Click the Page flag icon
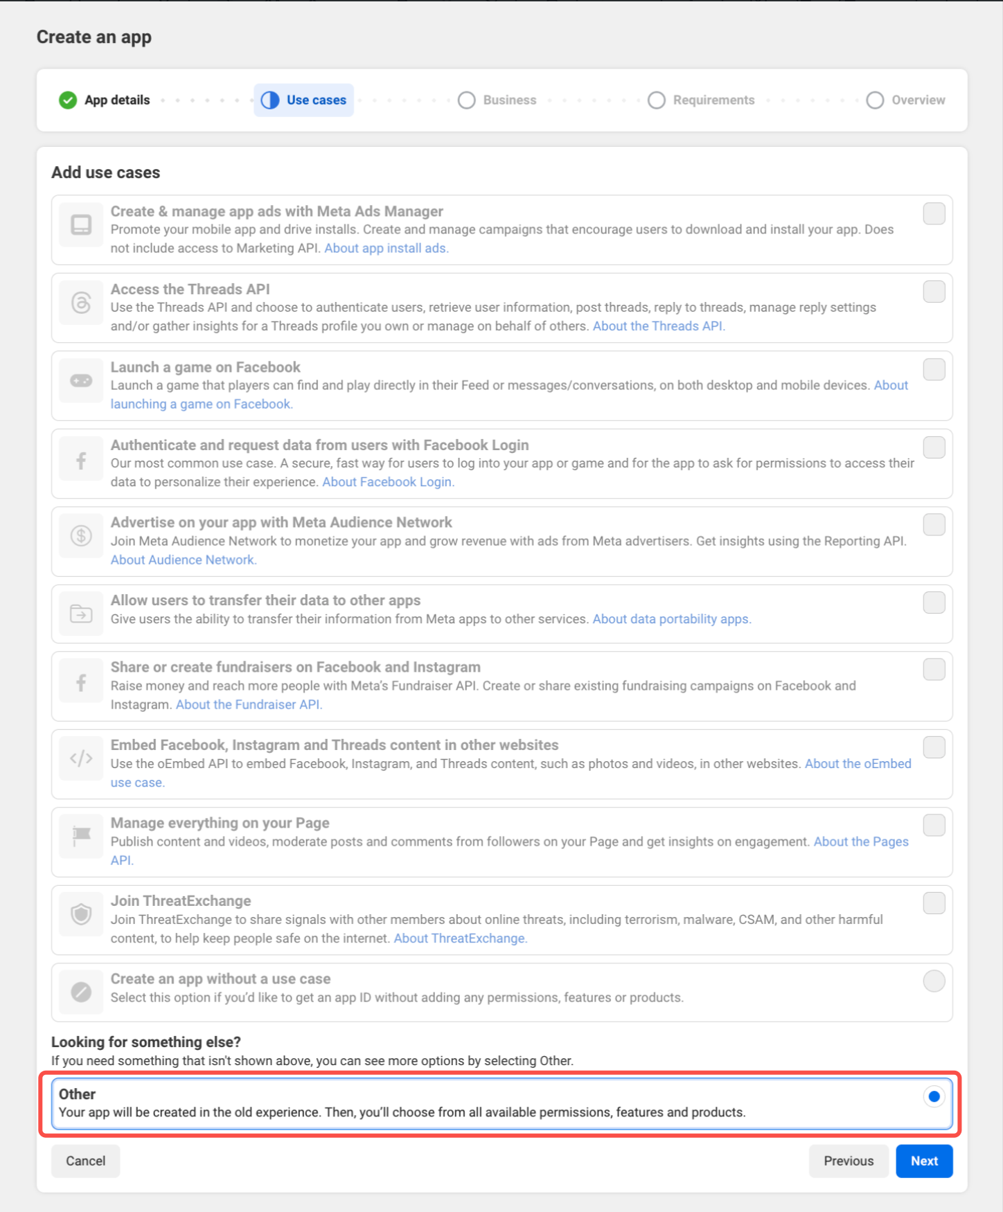 (x=81, y=836)
